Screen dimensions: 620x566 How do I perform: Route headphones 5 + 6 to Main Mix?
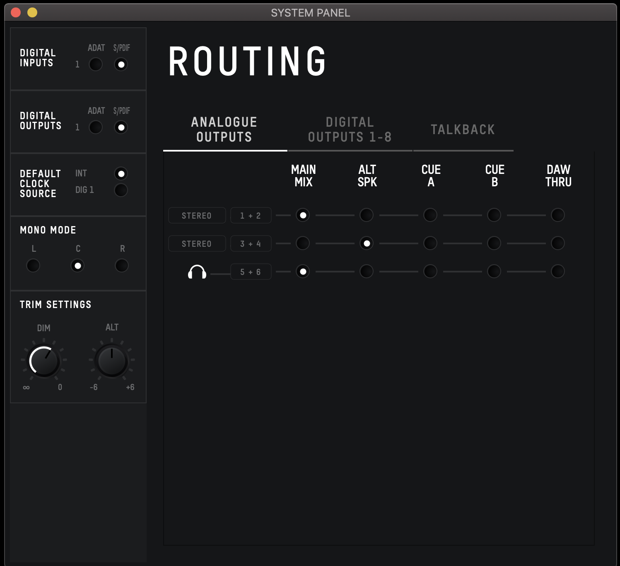pyautogui.click(x=303, y=272)
